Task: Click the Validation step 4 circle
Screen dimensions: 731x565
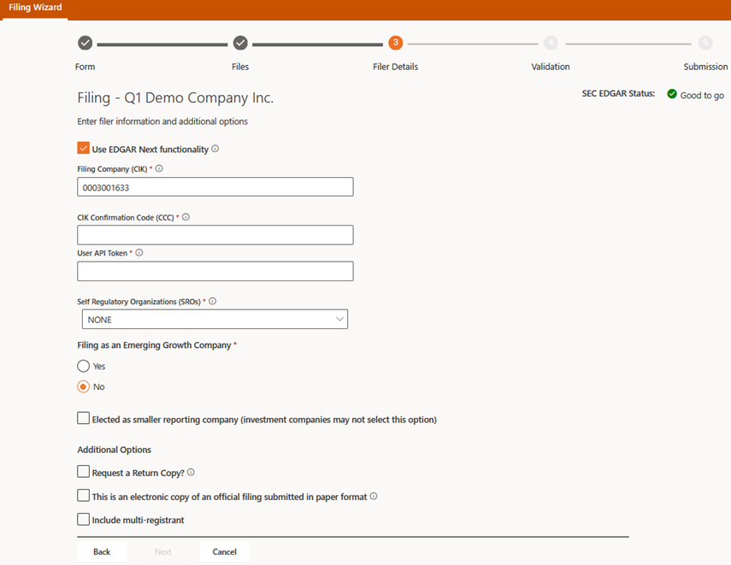Action: 551,43
